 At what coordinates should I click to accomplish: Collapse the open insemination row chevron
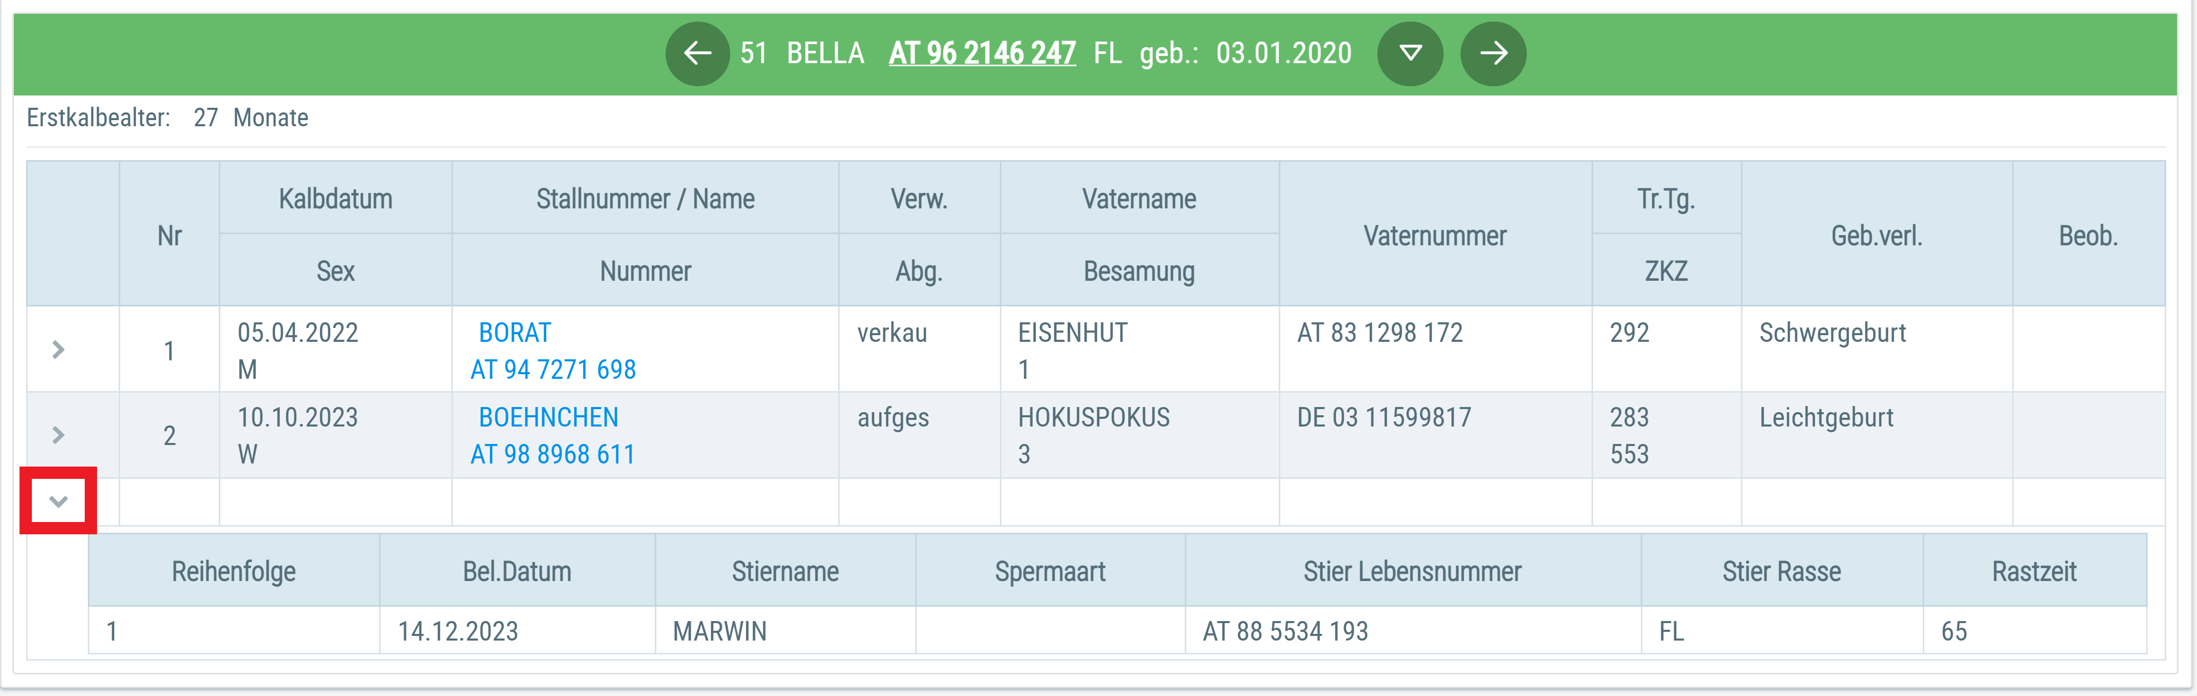point(58,501)
